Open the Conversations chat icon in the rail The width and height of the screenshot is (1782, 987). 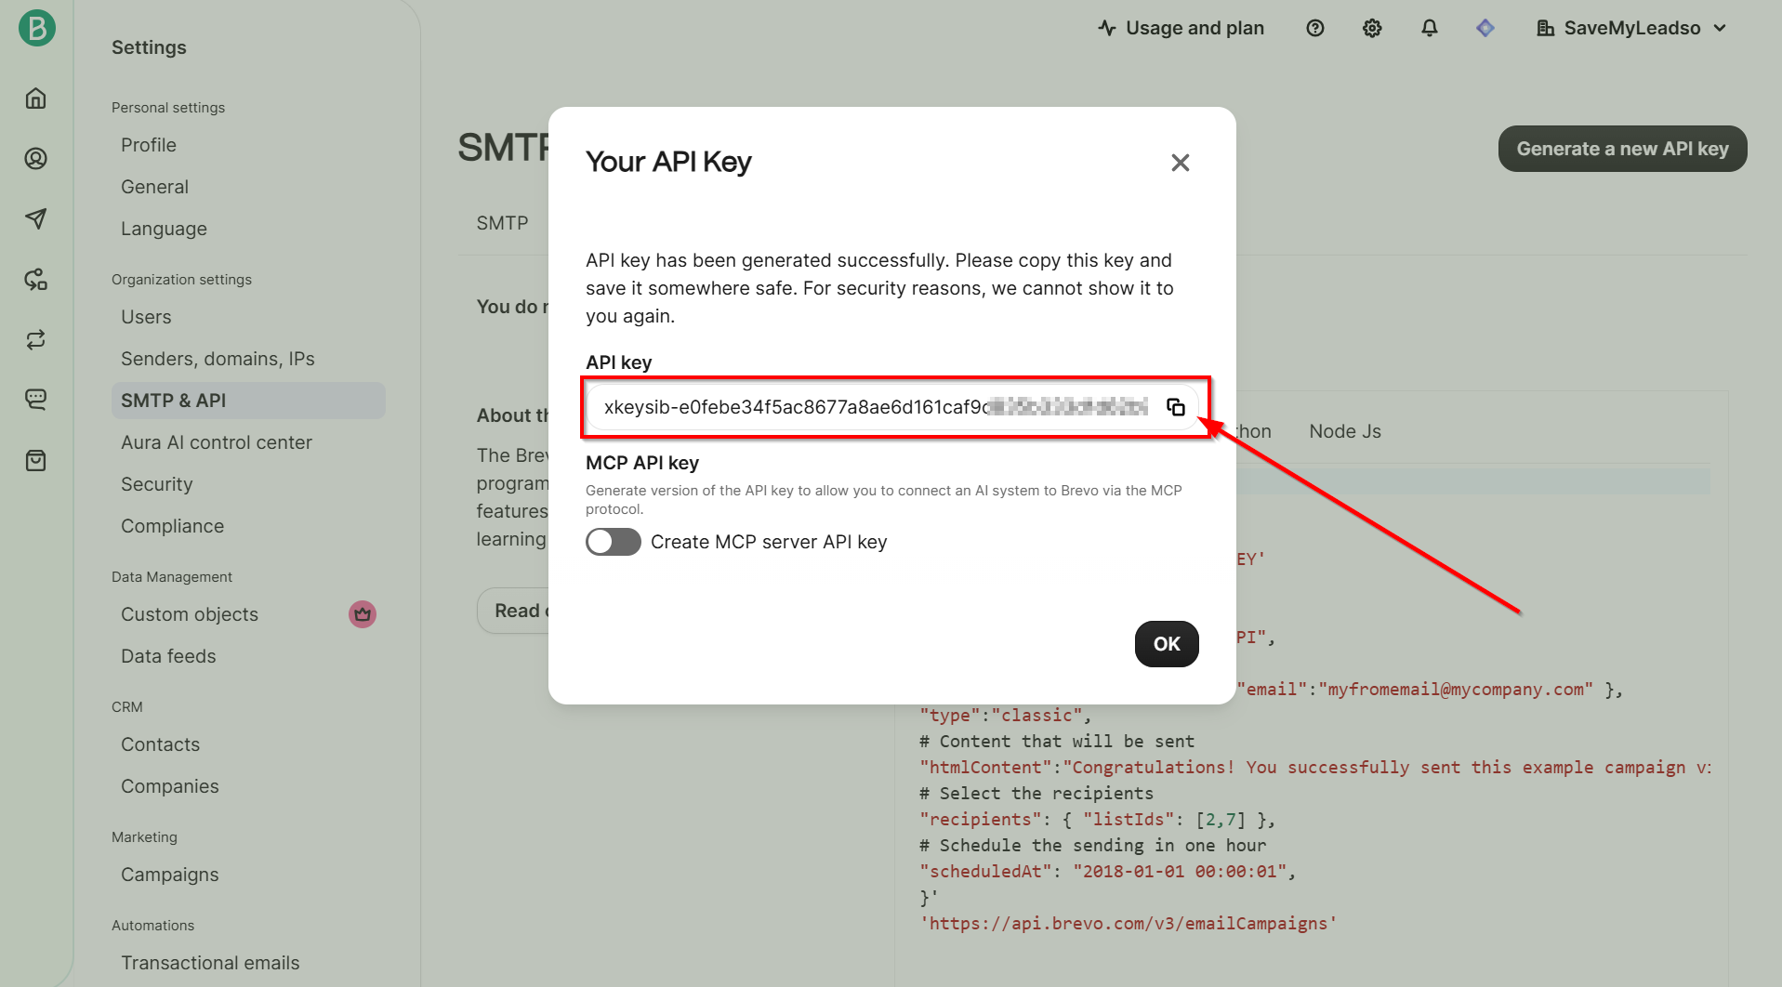click(36, 400)
